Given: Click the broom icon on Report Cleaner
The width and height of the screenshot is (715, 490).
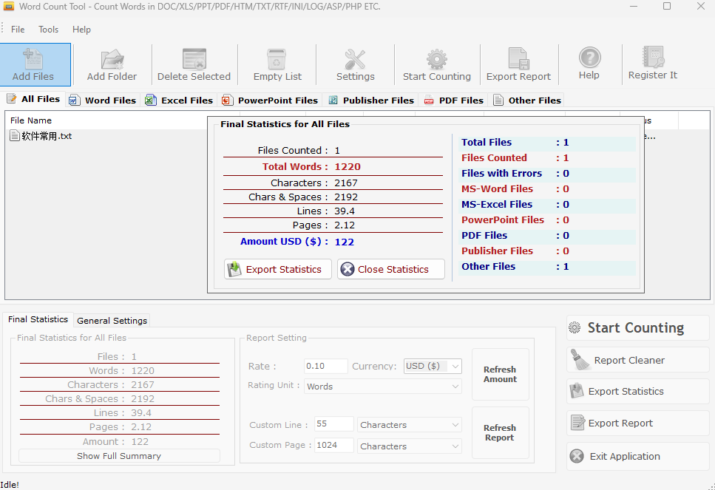Looking at the screenshot, I should (x=580, y=360).
